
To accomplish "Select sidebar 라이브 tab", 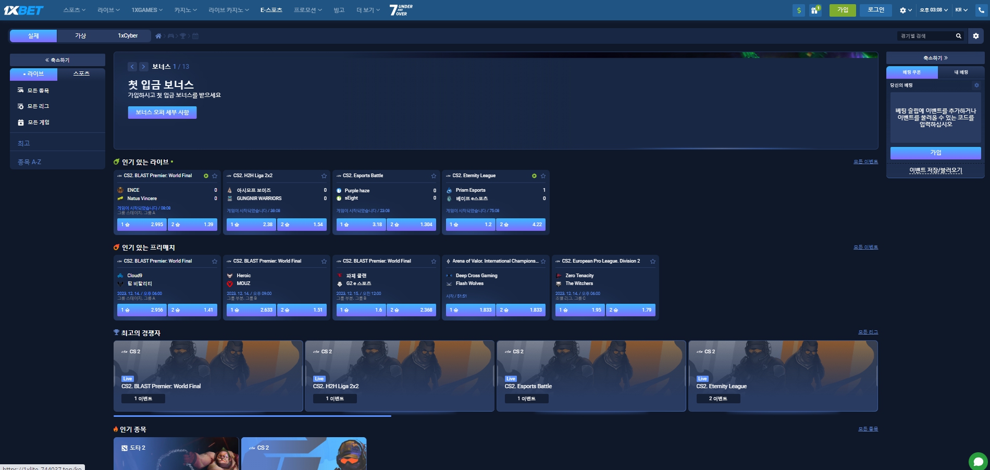I will 33,74.
